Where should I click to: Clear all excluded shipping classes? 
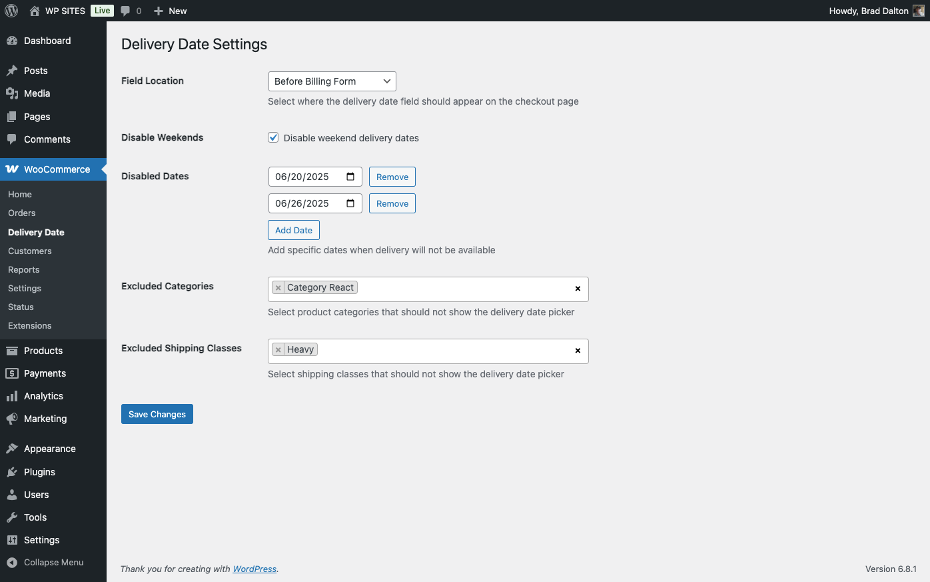578,351
